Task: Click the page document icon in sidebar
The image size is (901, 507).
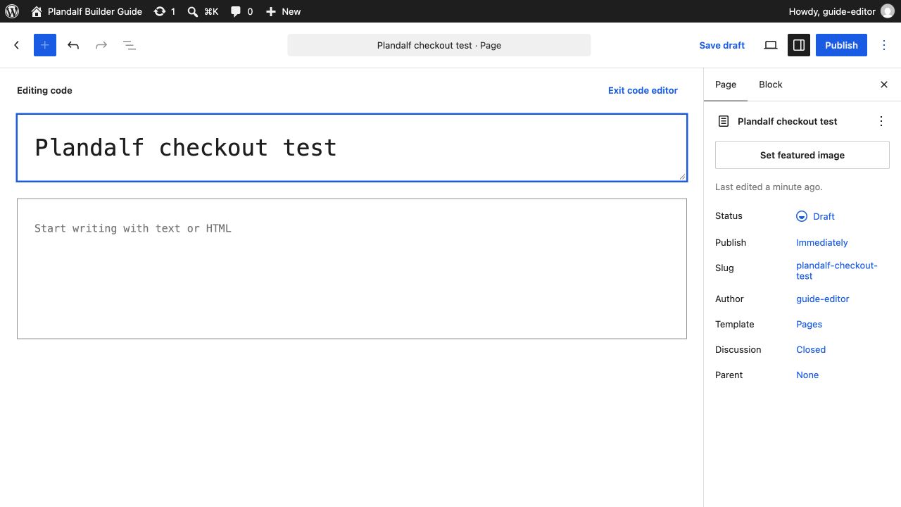Action: (x=724, y=121)
